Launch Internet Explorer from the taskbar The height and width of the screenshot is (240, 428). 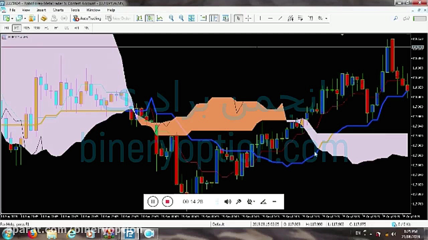click(x=71, y=234)
